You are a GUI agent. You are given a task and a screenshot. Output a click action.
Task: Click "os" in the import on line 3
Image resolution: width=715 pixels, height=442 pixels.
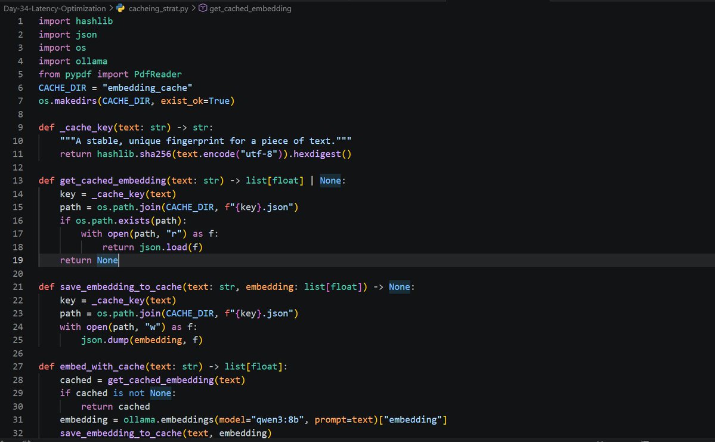pos(81,48)
